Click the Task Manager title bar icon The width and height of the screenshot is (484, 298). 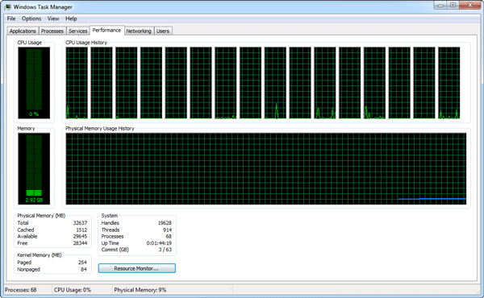[8, 6]
